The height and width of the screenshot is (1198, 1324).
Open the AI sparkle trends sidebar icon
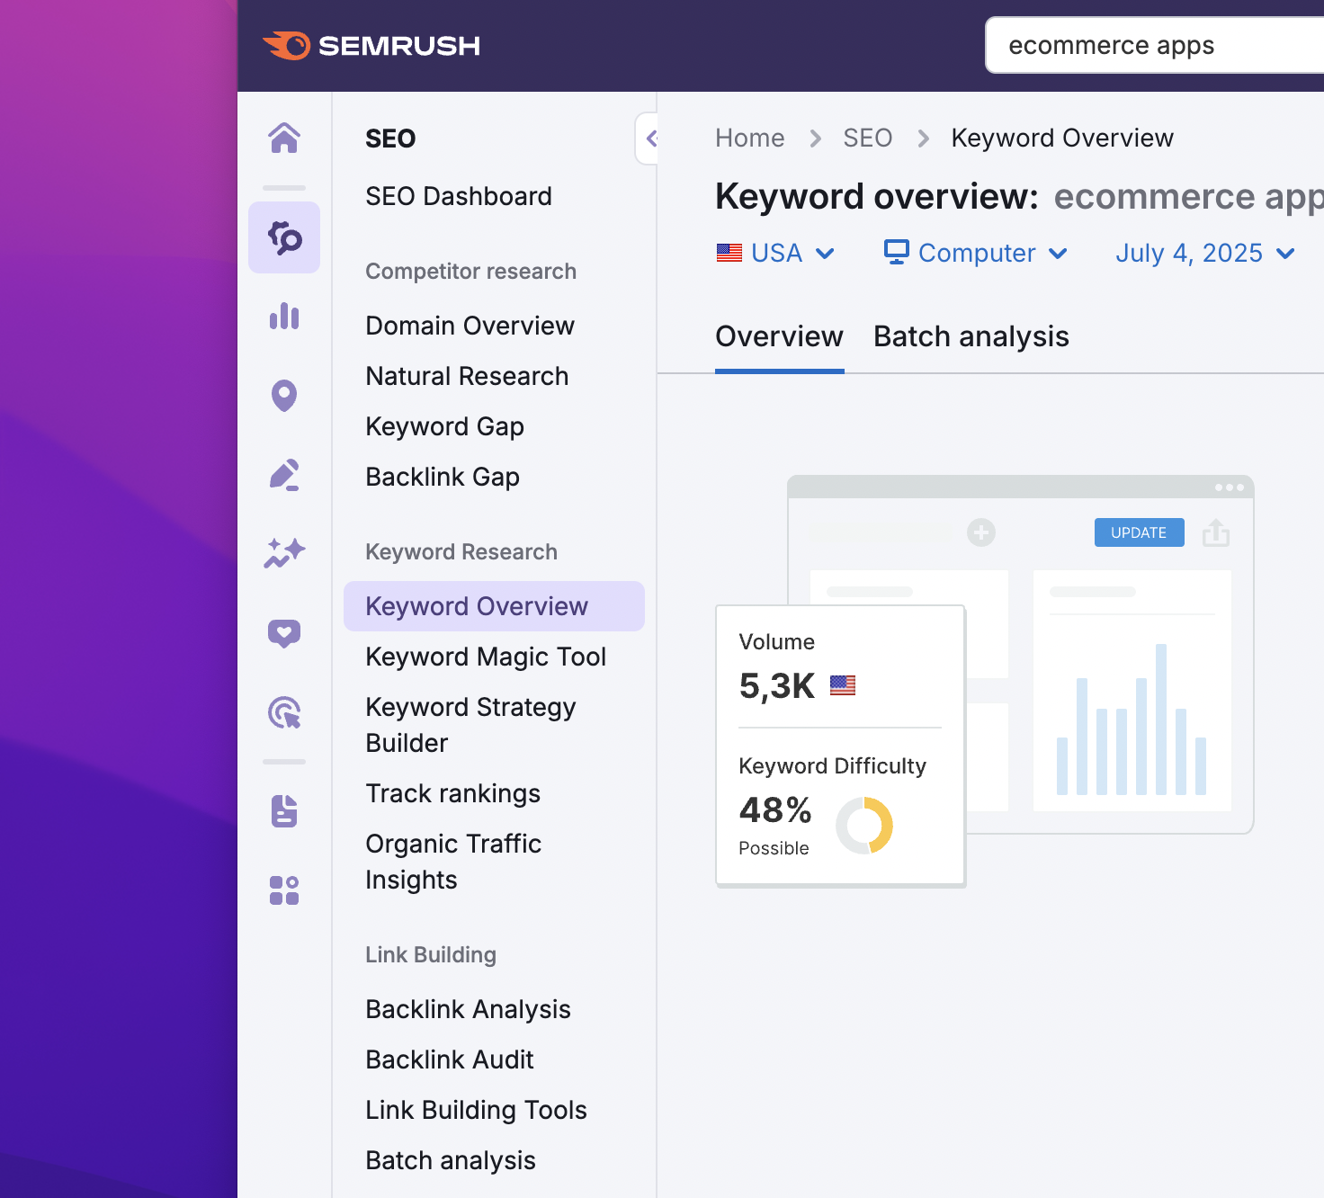284,552
